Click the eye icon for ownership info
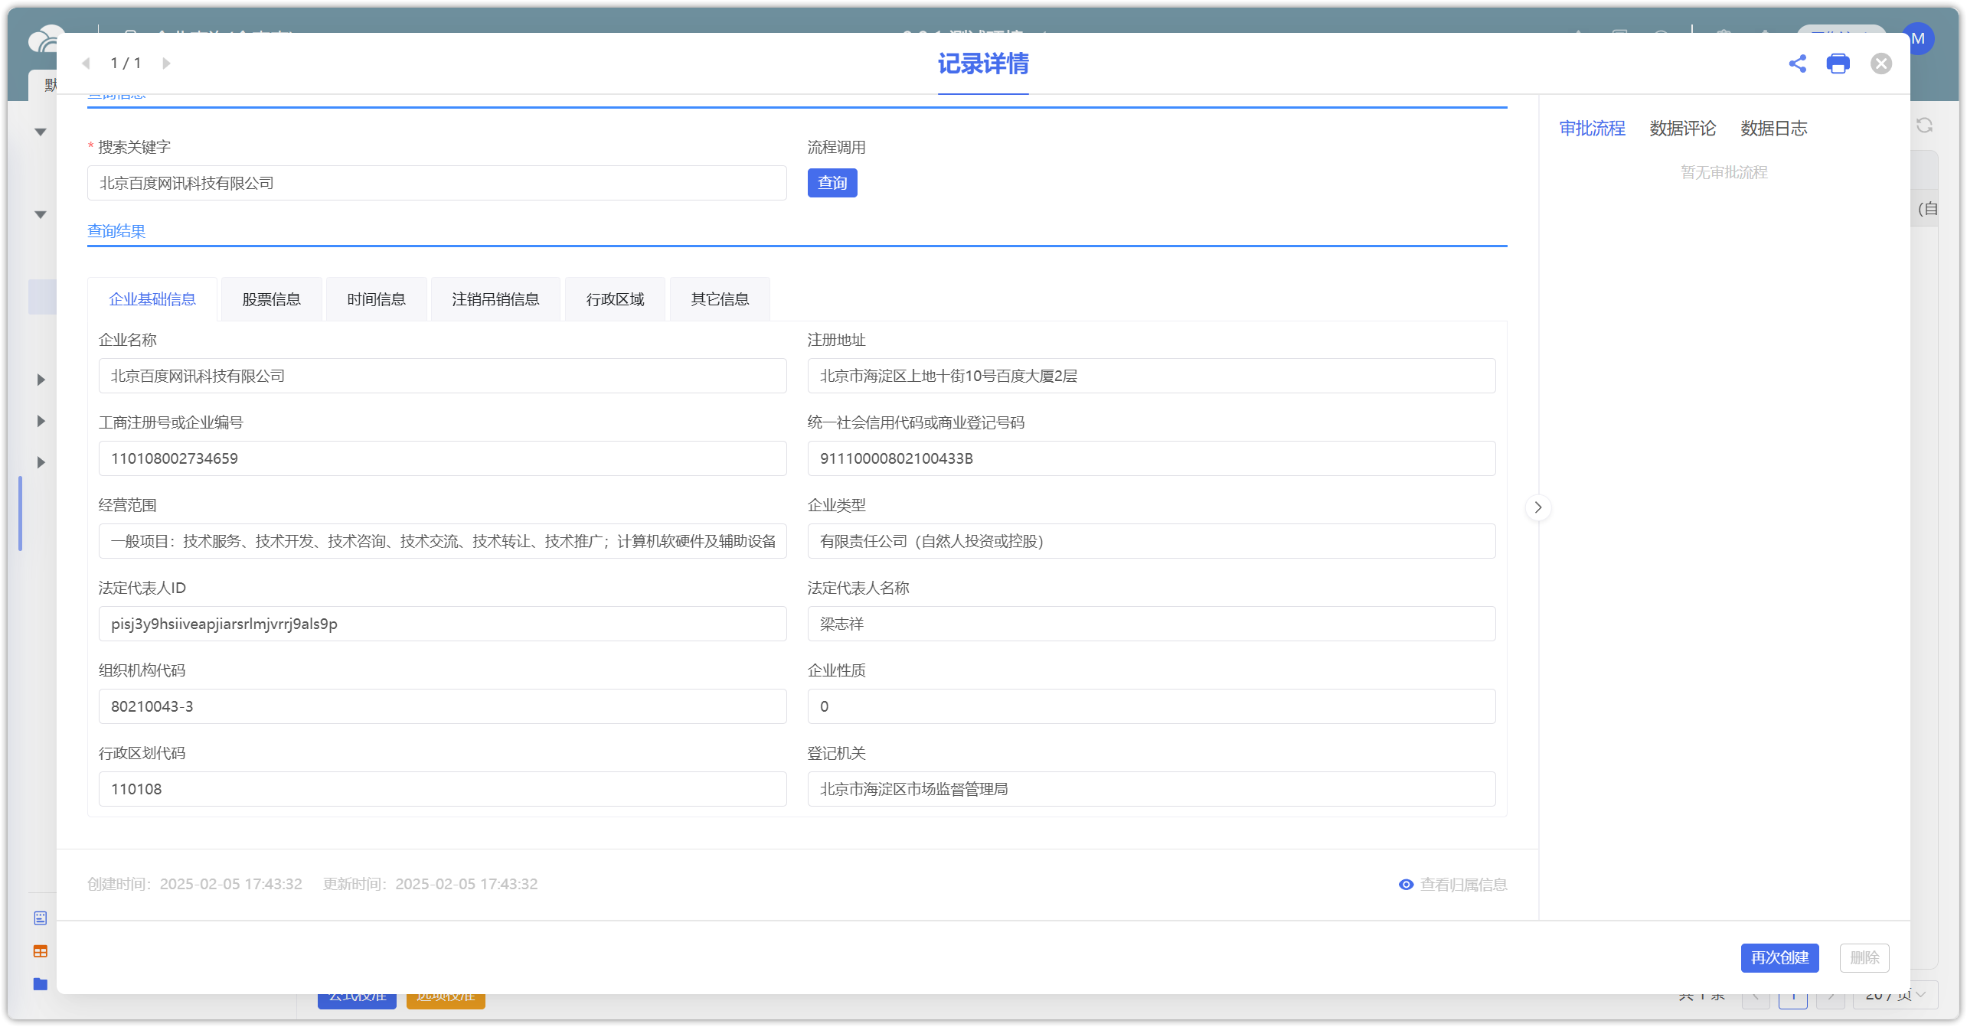 tap(1406, 885)
